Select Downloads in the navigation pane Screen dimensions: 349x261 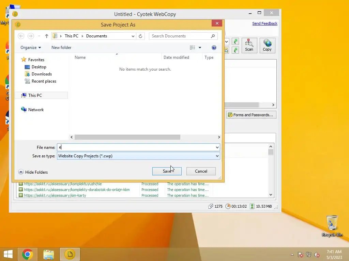38,74
